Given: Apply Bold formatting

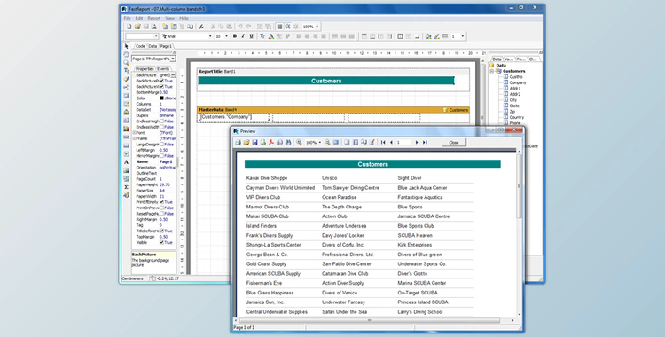Looking at the screenshot, I should click(x=235, y=36).
